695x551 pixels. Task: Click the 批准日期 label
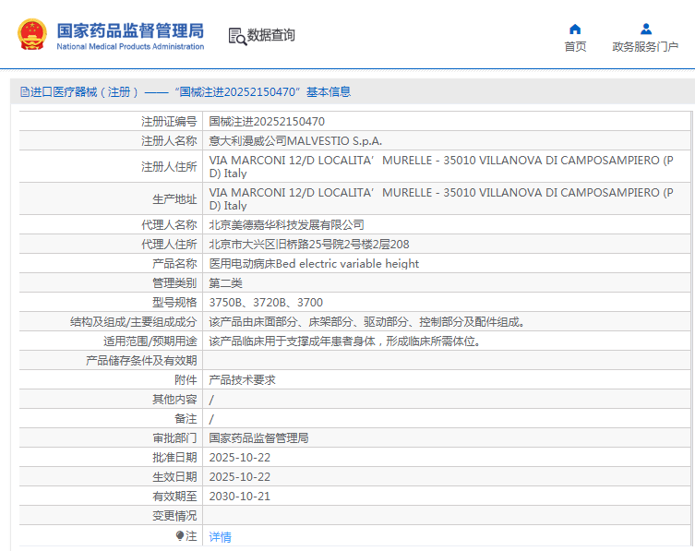[174, 458]
